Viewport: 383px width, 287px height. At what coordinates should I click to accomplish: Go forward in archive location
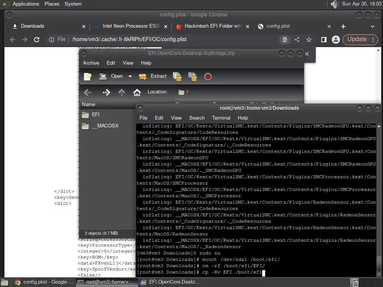point(107,92)
